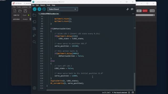
Task: Click 'LED2_state = false;' on line 116
Action: pyautogui.click(x=64, y=68)
